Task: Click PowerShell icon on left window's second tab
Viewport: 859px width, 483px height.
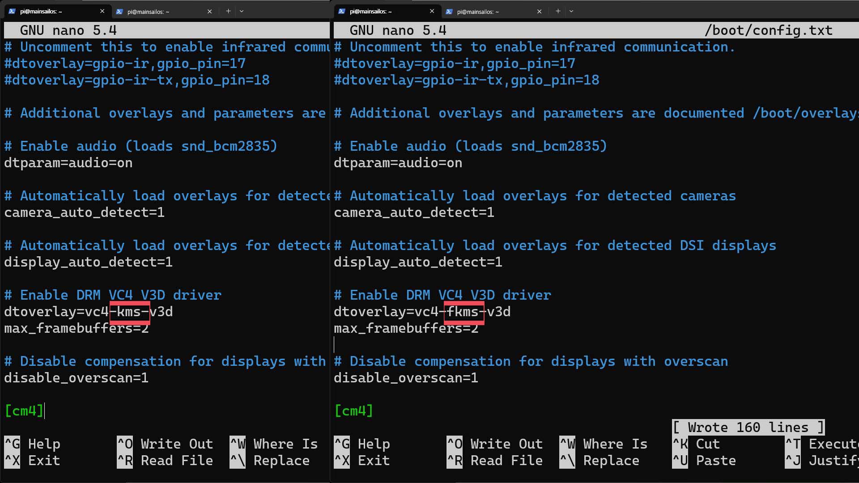Action: 119,12
